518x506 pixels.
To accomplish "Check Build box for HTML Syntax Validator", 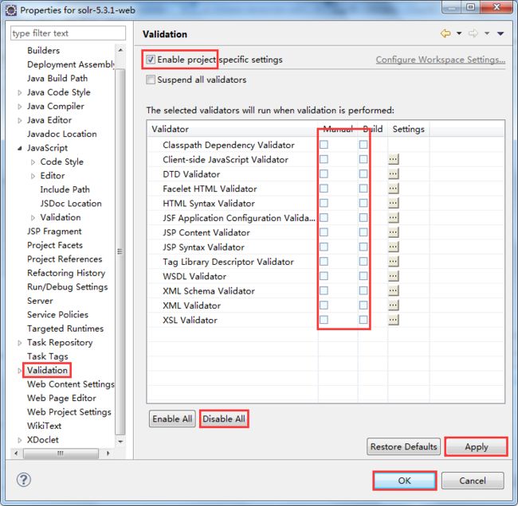I will tap(363, 203).
